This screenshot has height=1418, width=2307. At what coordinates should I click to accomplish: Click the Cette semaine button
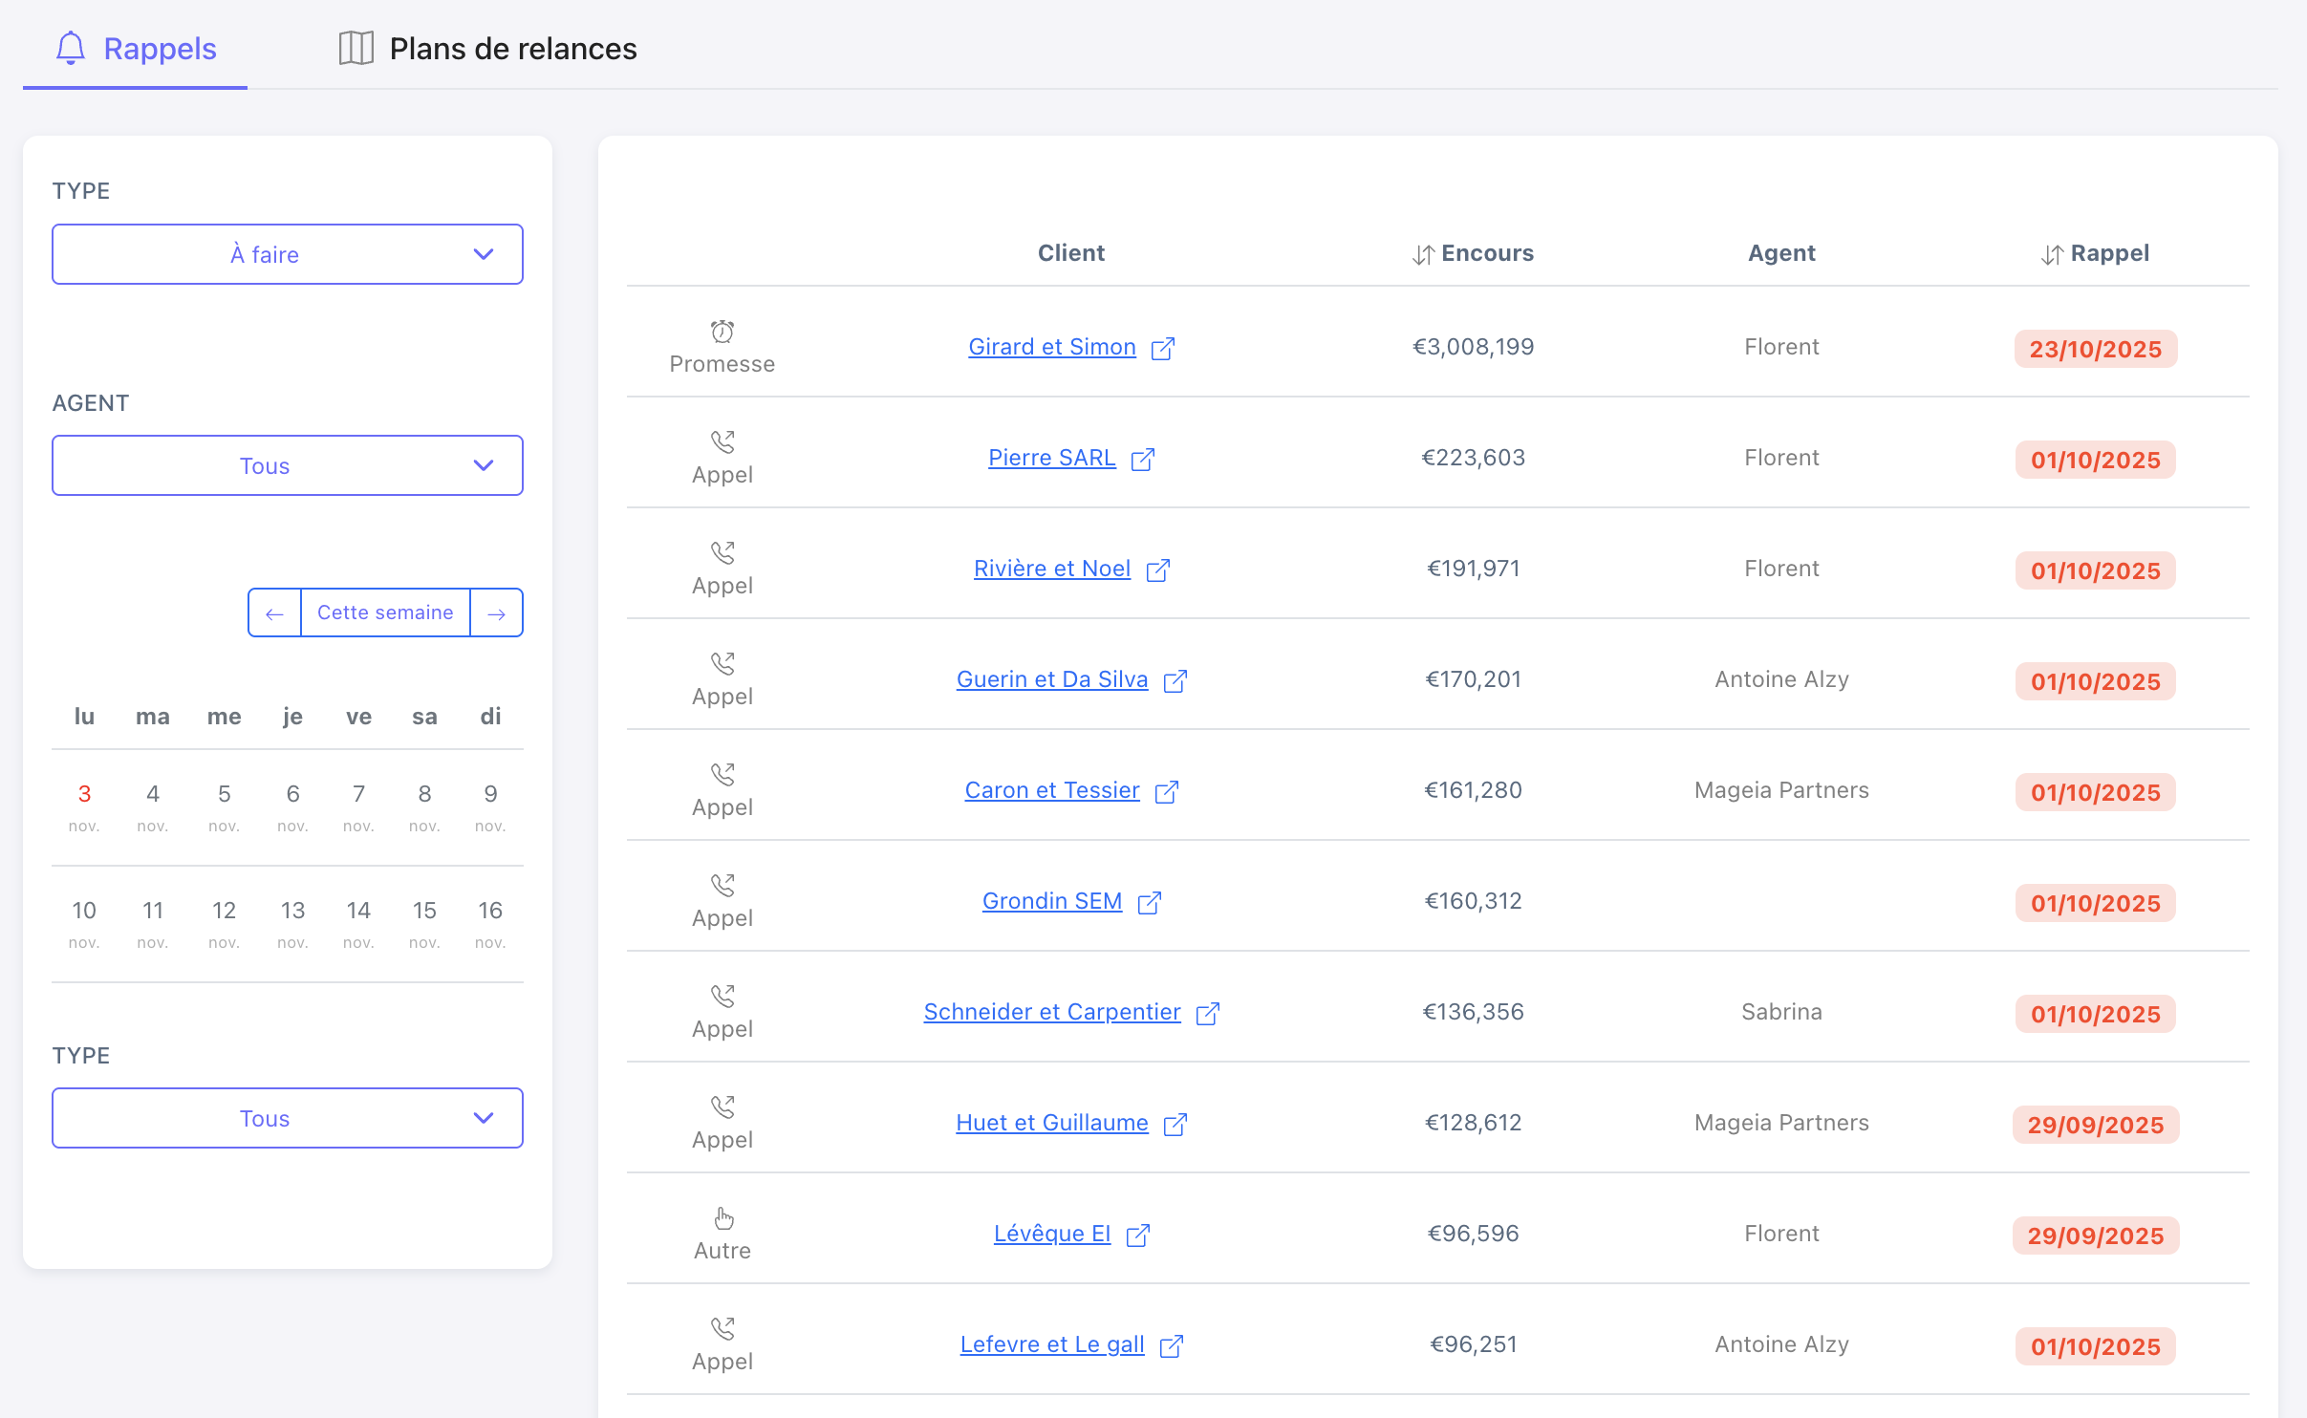tap(385, 612)
